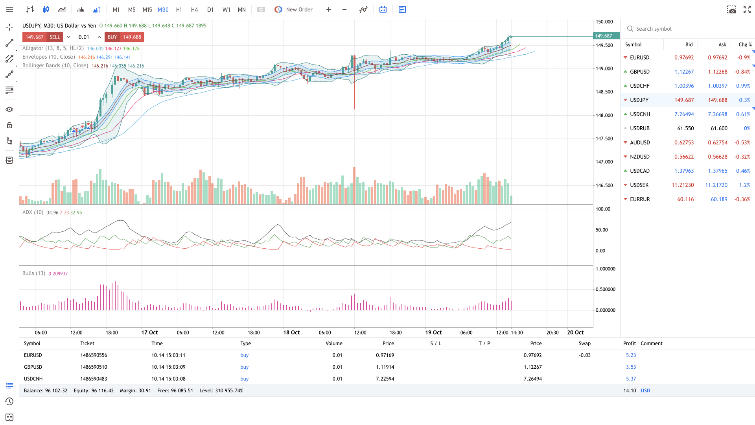The image size is (755, 425).
Task: Select the crosshair cursor tool
Action: 9,27
